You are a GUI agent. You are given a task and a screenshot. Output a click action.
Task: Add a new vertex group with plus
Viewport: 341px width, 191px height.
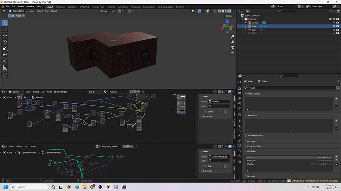336,99
